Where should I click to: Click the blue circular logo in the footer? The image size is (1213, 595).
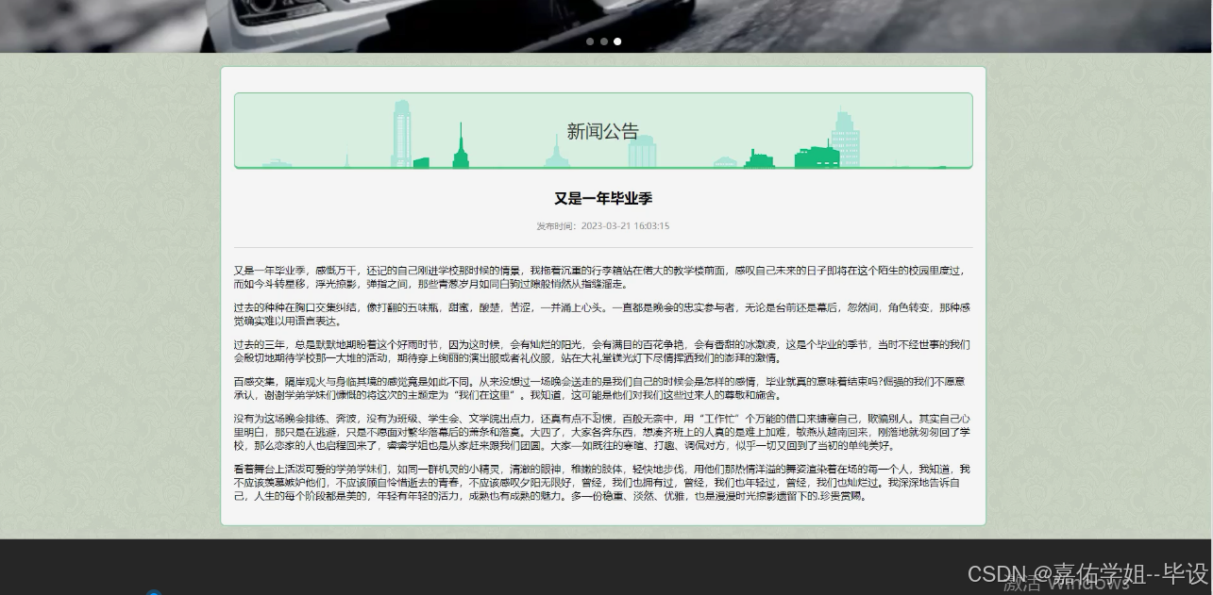[x=154, y=593]
